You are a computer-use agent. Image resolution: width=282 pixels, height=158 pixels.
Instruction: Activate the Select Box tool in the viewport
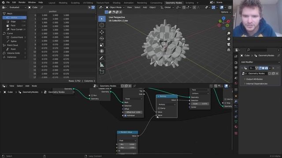102,19
